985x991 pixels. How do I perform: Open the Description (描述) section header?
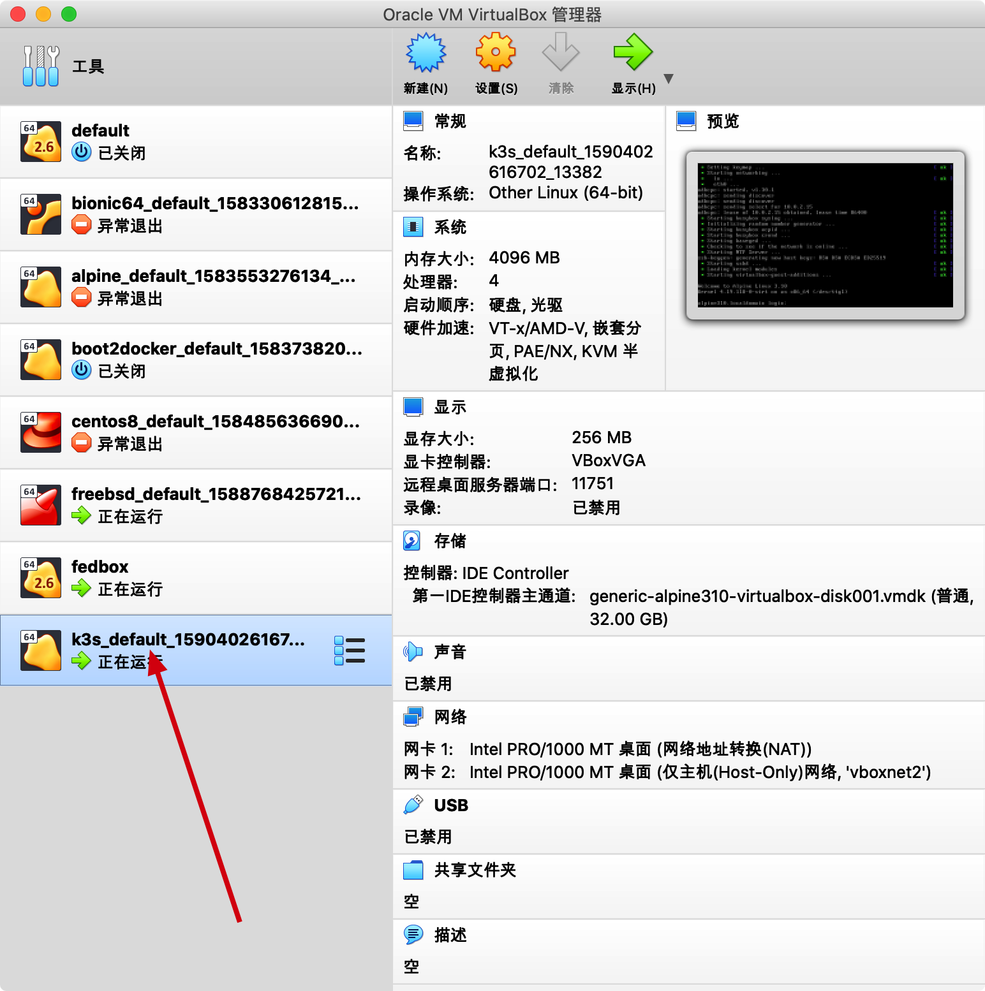click(x=450, y=935)
